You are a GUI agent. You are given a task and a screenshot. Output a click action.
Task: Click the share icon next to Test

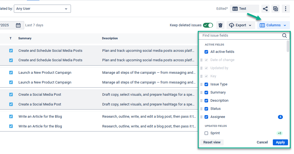(x=265, y=9)
